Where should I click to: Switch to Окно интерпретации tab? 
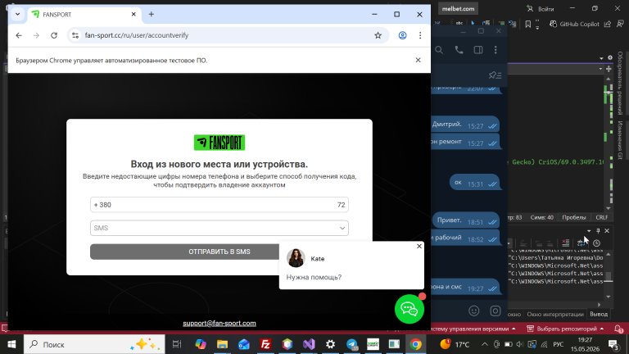point(555,315)
